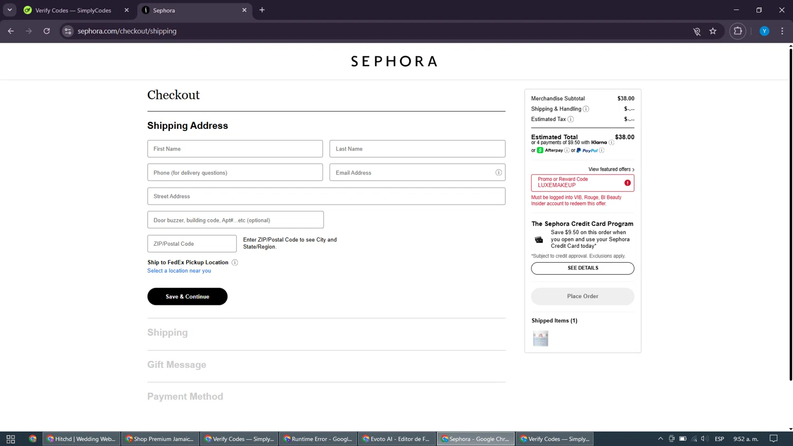Click the Street Address field
The height and width of the screenshot is (446, 793).
[326, 197]
